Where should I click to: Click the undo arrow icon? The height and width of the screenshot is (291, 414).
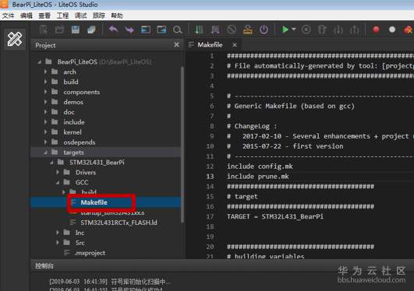pyautogui.click(x=114, y=30)
